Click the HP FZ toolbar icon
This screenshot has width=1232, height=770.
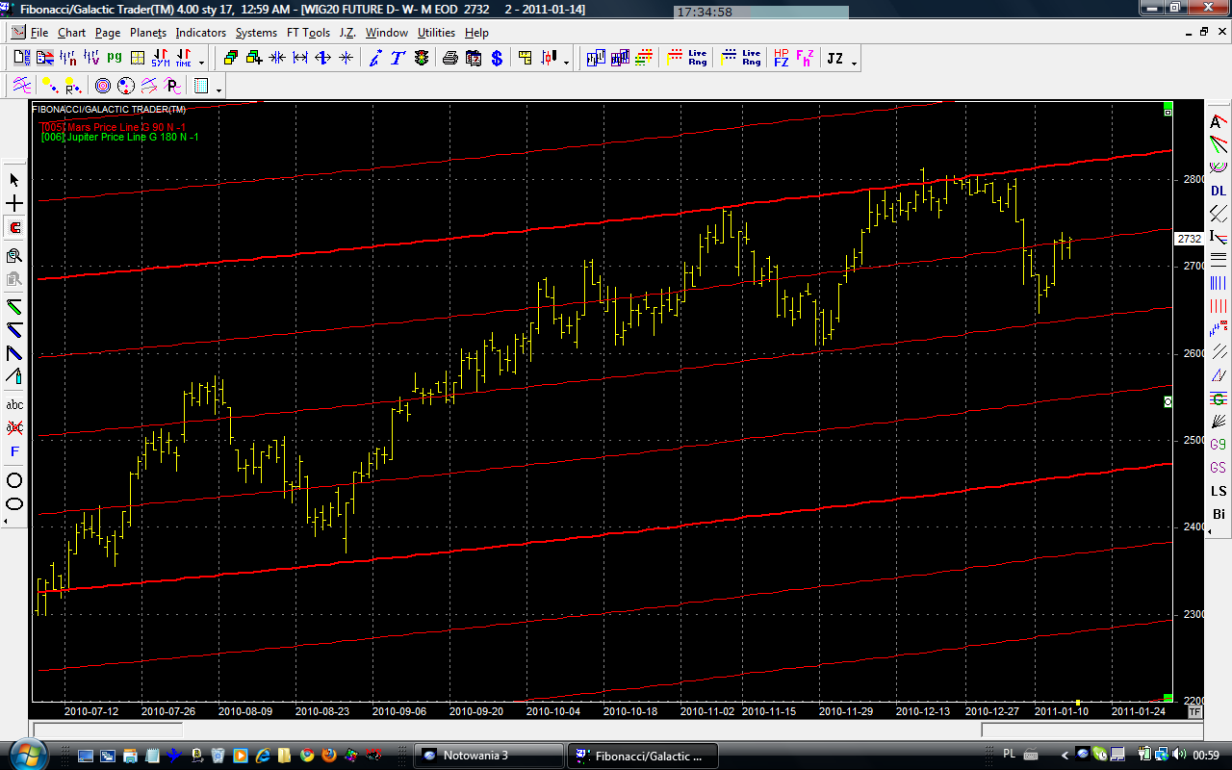click(781, 59)
